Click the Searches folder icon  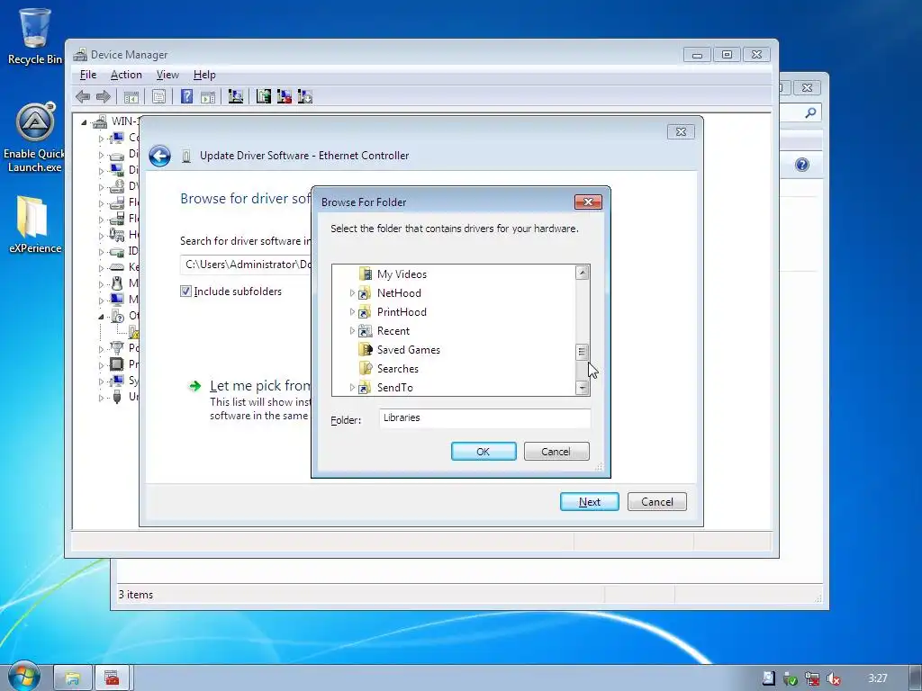click(x=366, y=368)
